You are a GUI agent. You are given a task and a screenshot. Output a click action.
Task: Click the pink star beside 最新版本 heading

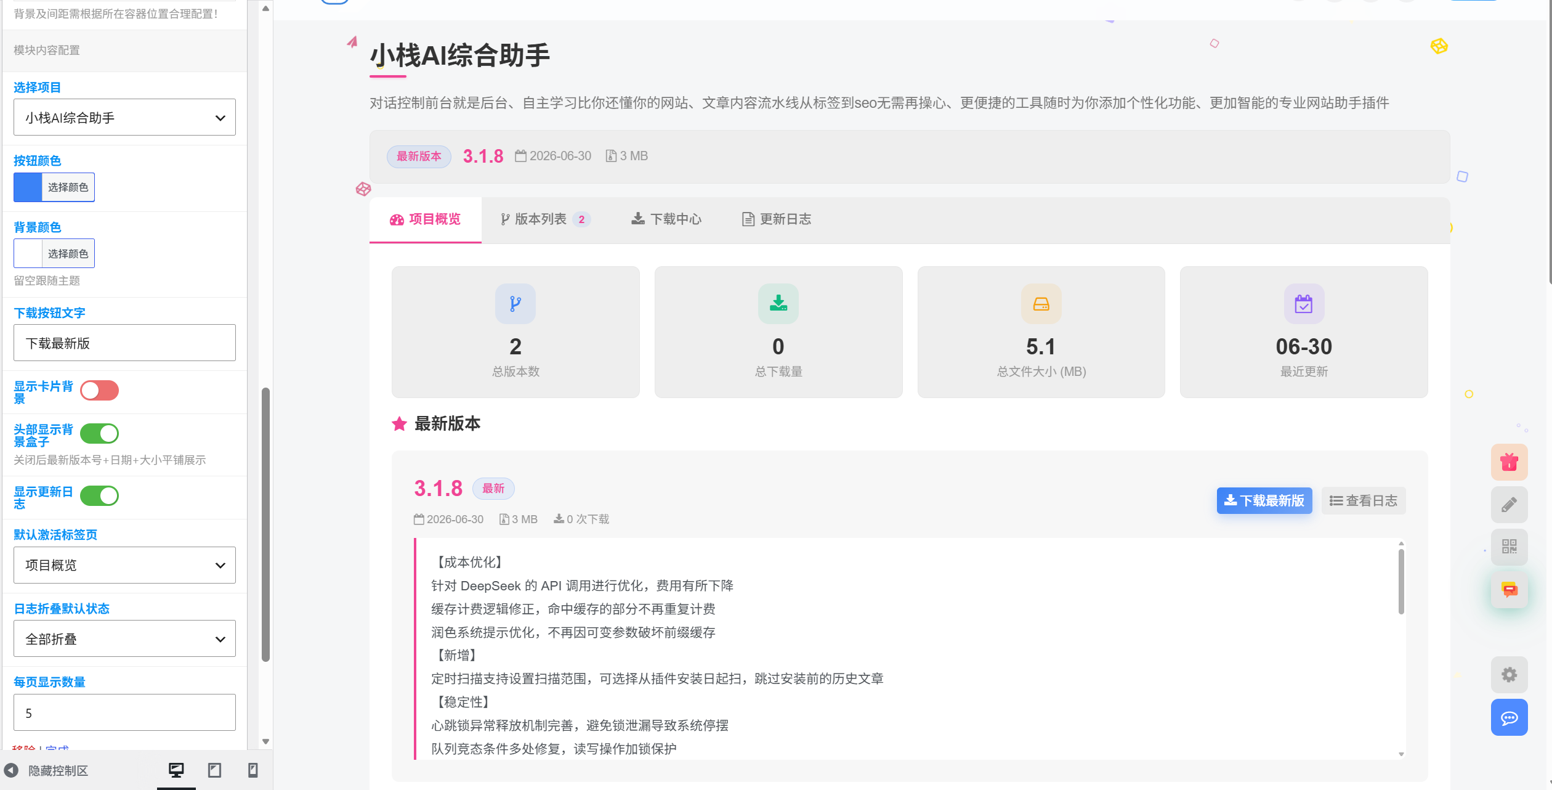[x=399, y=424]
